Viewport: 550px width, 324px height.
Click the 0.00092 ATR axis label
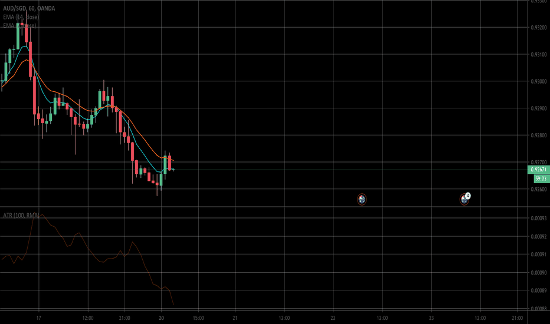coord(538,236)
